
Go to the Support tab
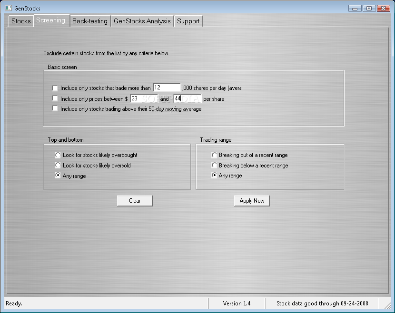tap(188, 21)
